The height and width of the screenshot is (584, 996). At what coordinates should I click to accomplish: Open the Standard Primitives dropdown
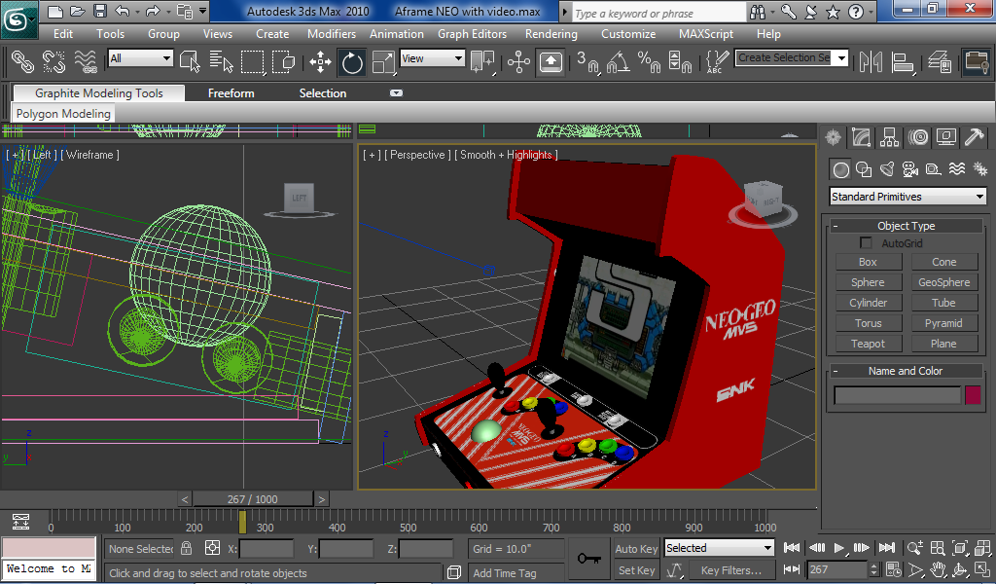click(x=907, y=197)
